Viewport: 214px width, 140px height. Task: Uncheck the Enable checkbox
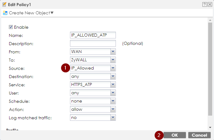[x=11, y=27]
